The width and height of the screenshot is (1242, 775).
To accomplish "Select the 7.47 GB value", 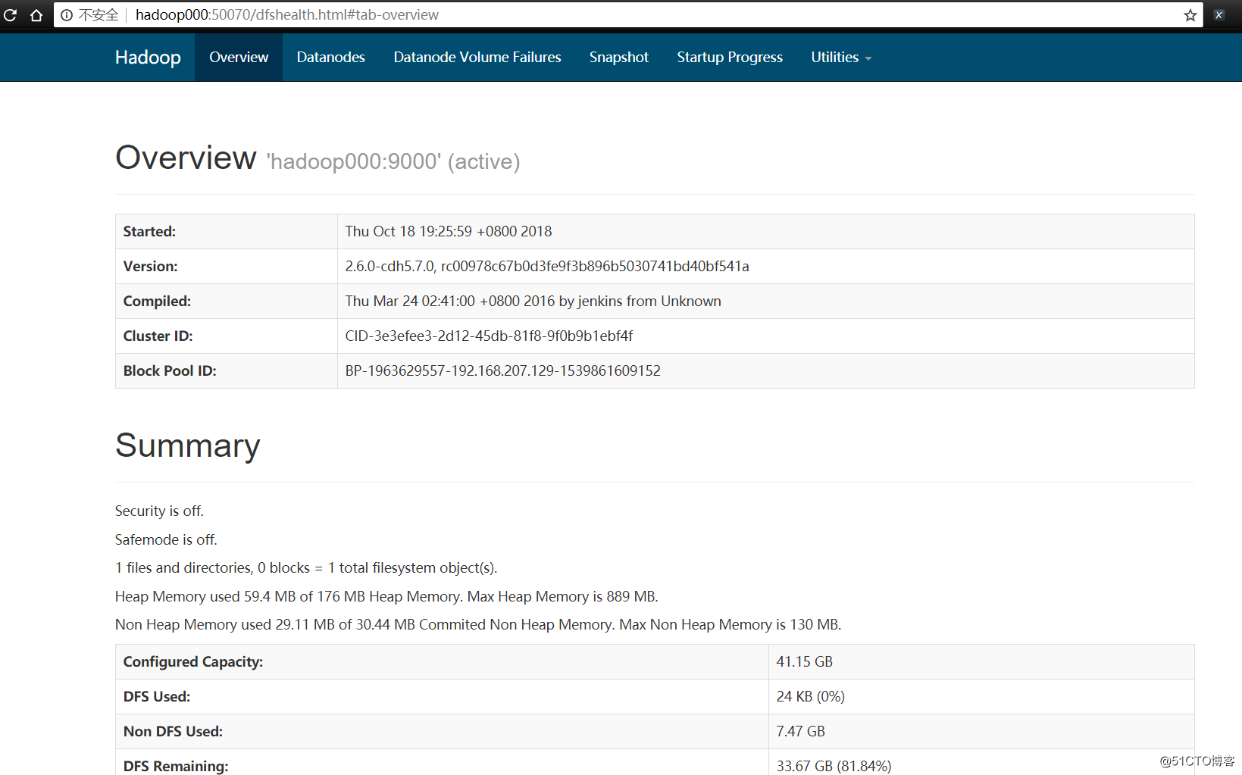I will point(800,732).
